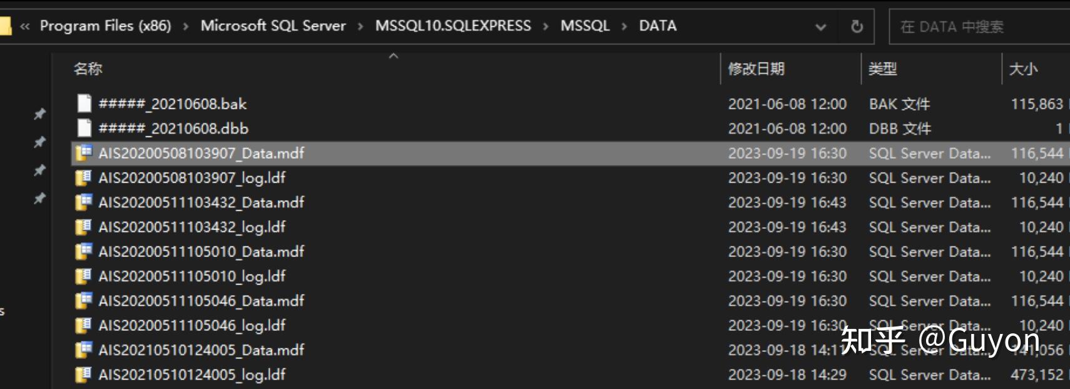Sort files by the 大小 column
The image size is (1070, 389).
click(x=1023, y=69)
